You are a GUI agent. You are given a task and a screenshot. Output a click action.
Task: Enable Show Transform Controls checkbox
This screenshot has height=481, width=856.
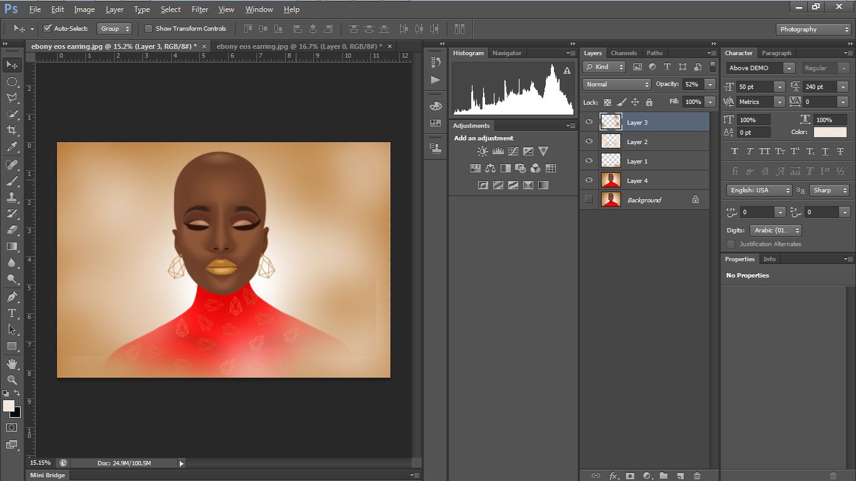[149, 28]
